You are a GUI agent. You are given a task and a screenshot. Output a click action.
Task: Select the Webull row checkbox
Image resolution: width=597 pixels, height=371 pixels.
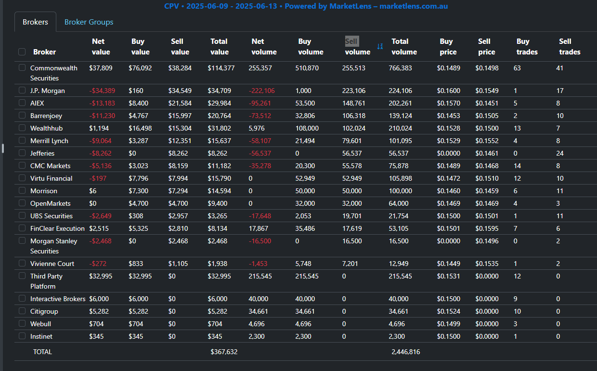click(22, 323)
